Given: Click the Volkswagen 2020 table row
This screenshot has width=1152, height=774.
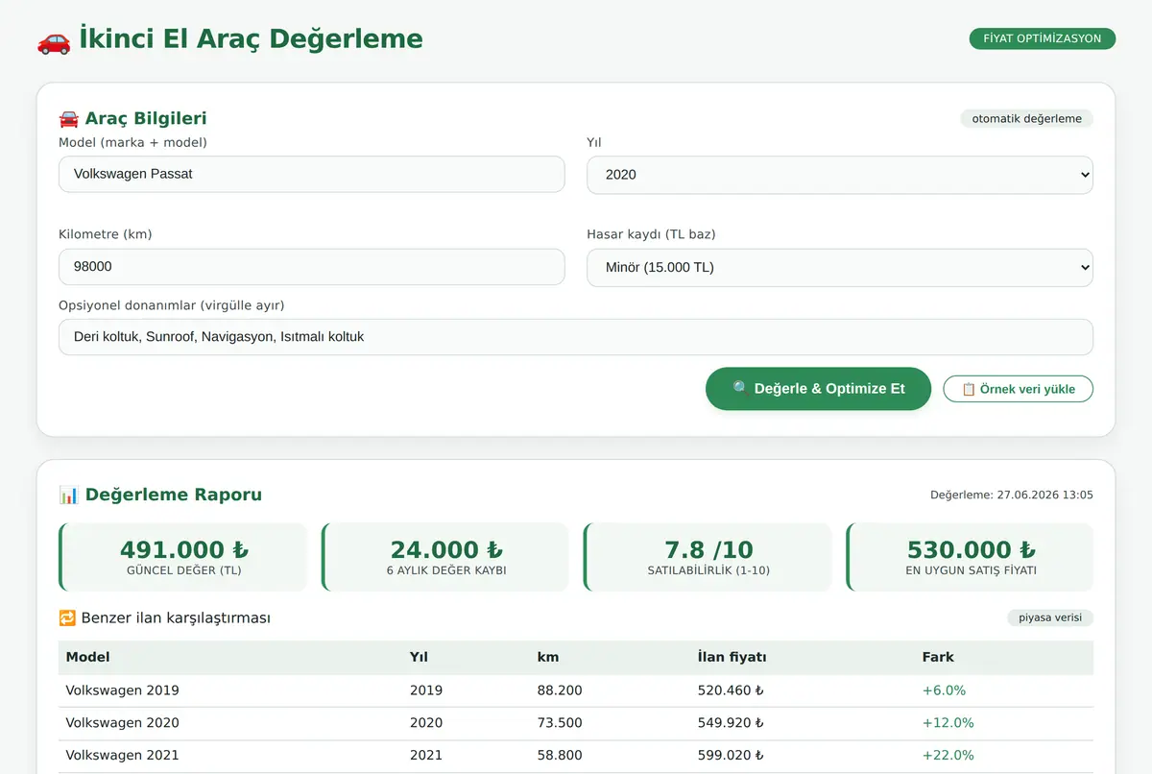Looking at the screenshot, I should tap(576, 723).
